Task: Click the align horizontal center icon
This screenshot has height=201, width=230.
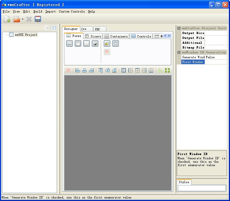Action: click(85, 70)
